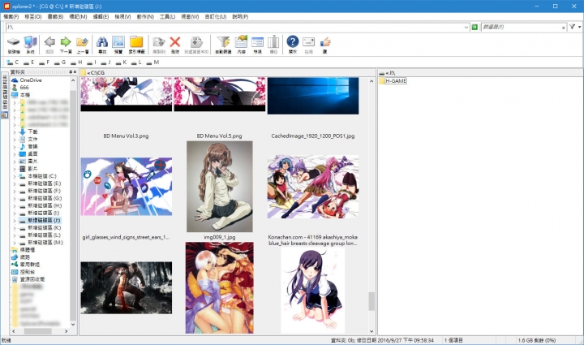Image resolution: width=584 pixels, height=345 pixels.
Task: Expand the 圖片 tree node
Action: [x=15, y=162]
